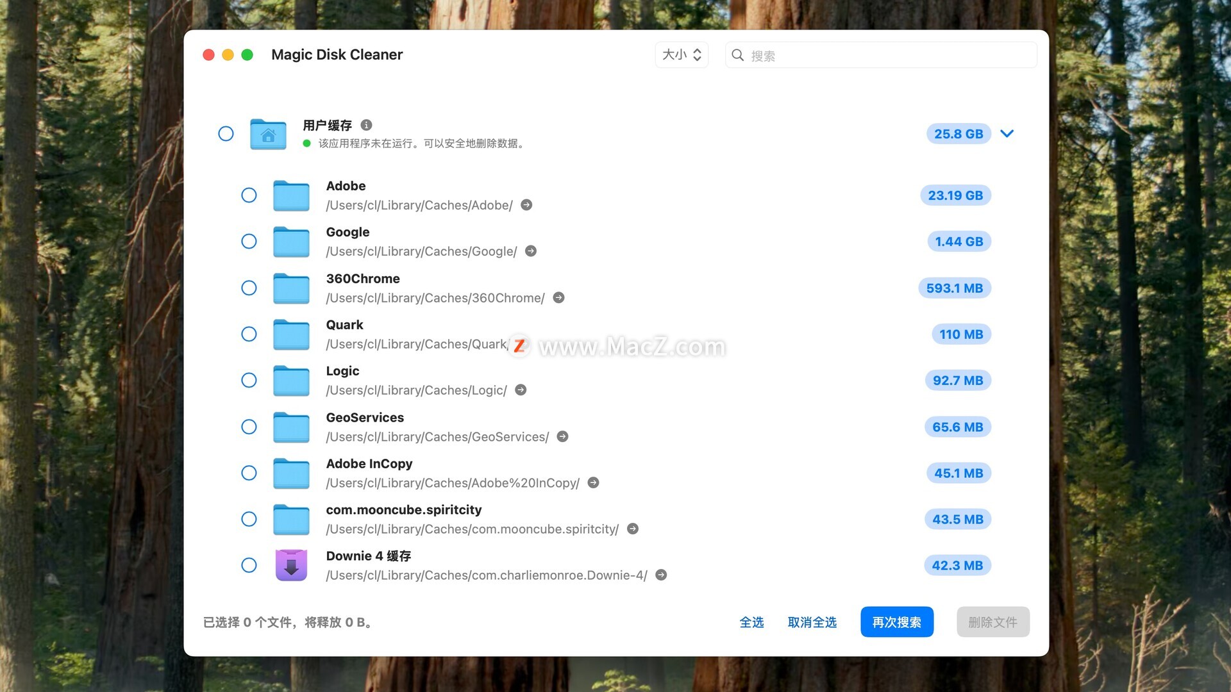Select the Quark cache radio button
1231x692 pixels.
249,334
